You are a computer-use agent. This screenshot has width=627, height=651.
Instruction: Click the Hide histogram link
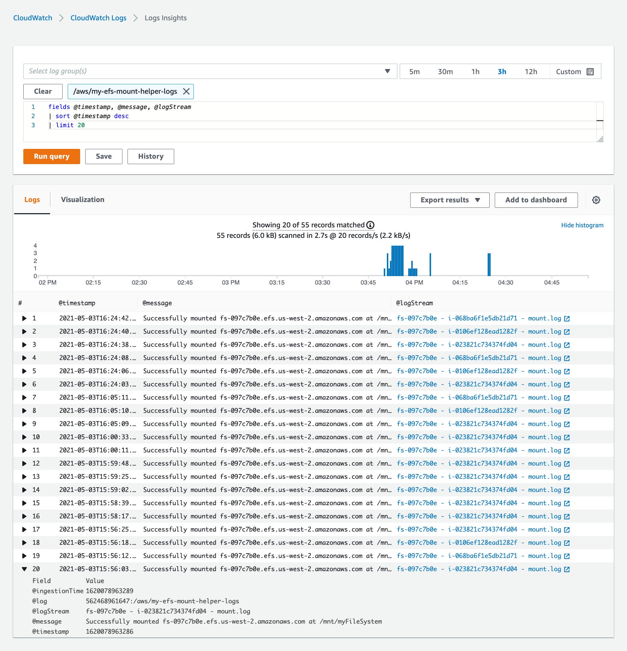coord(582,225)
